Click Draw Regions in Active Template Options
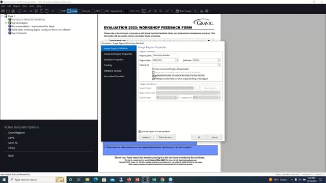Viewport: 326px width, 183px height. pos(16,133)
